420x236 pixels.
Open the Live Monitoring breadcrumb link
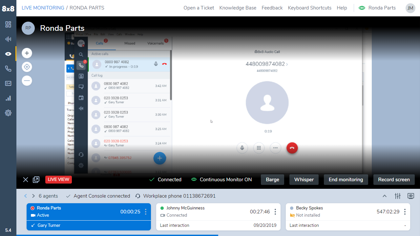coord(43,8)
